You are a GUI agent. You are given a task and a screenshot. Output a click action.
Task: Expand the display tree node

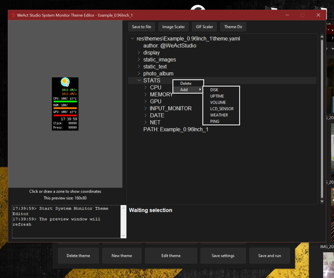coord(139,53)
